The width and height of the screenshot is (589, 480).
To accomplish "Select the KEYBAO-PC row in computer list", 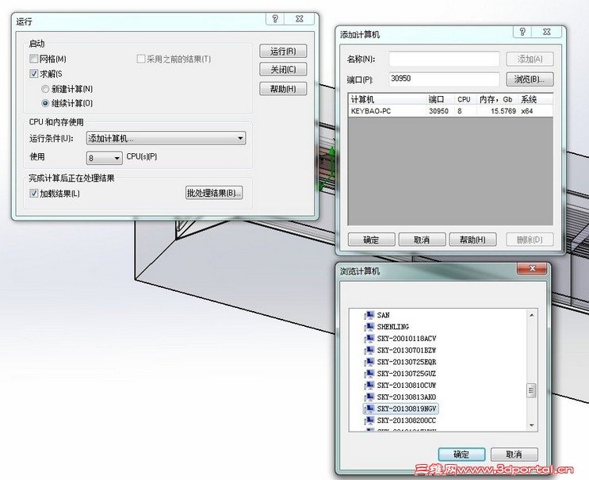I will click(450, 111).
